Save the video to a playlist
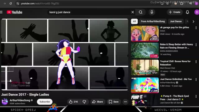Screen dimensions: 199x112 [x=113, y=102]
